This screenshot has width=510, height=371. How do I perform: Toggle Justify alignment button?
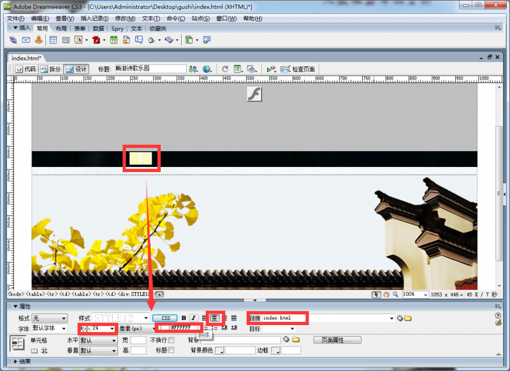point(234,318)
